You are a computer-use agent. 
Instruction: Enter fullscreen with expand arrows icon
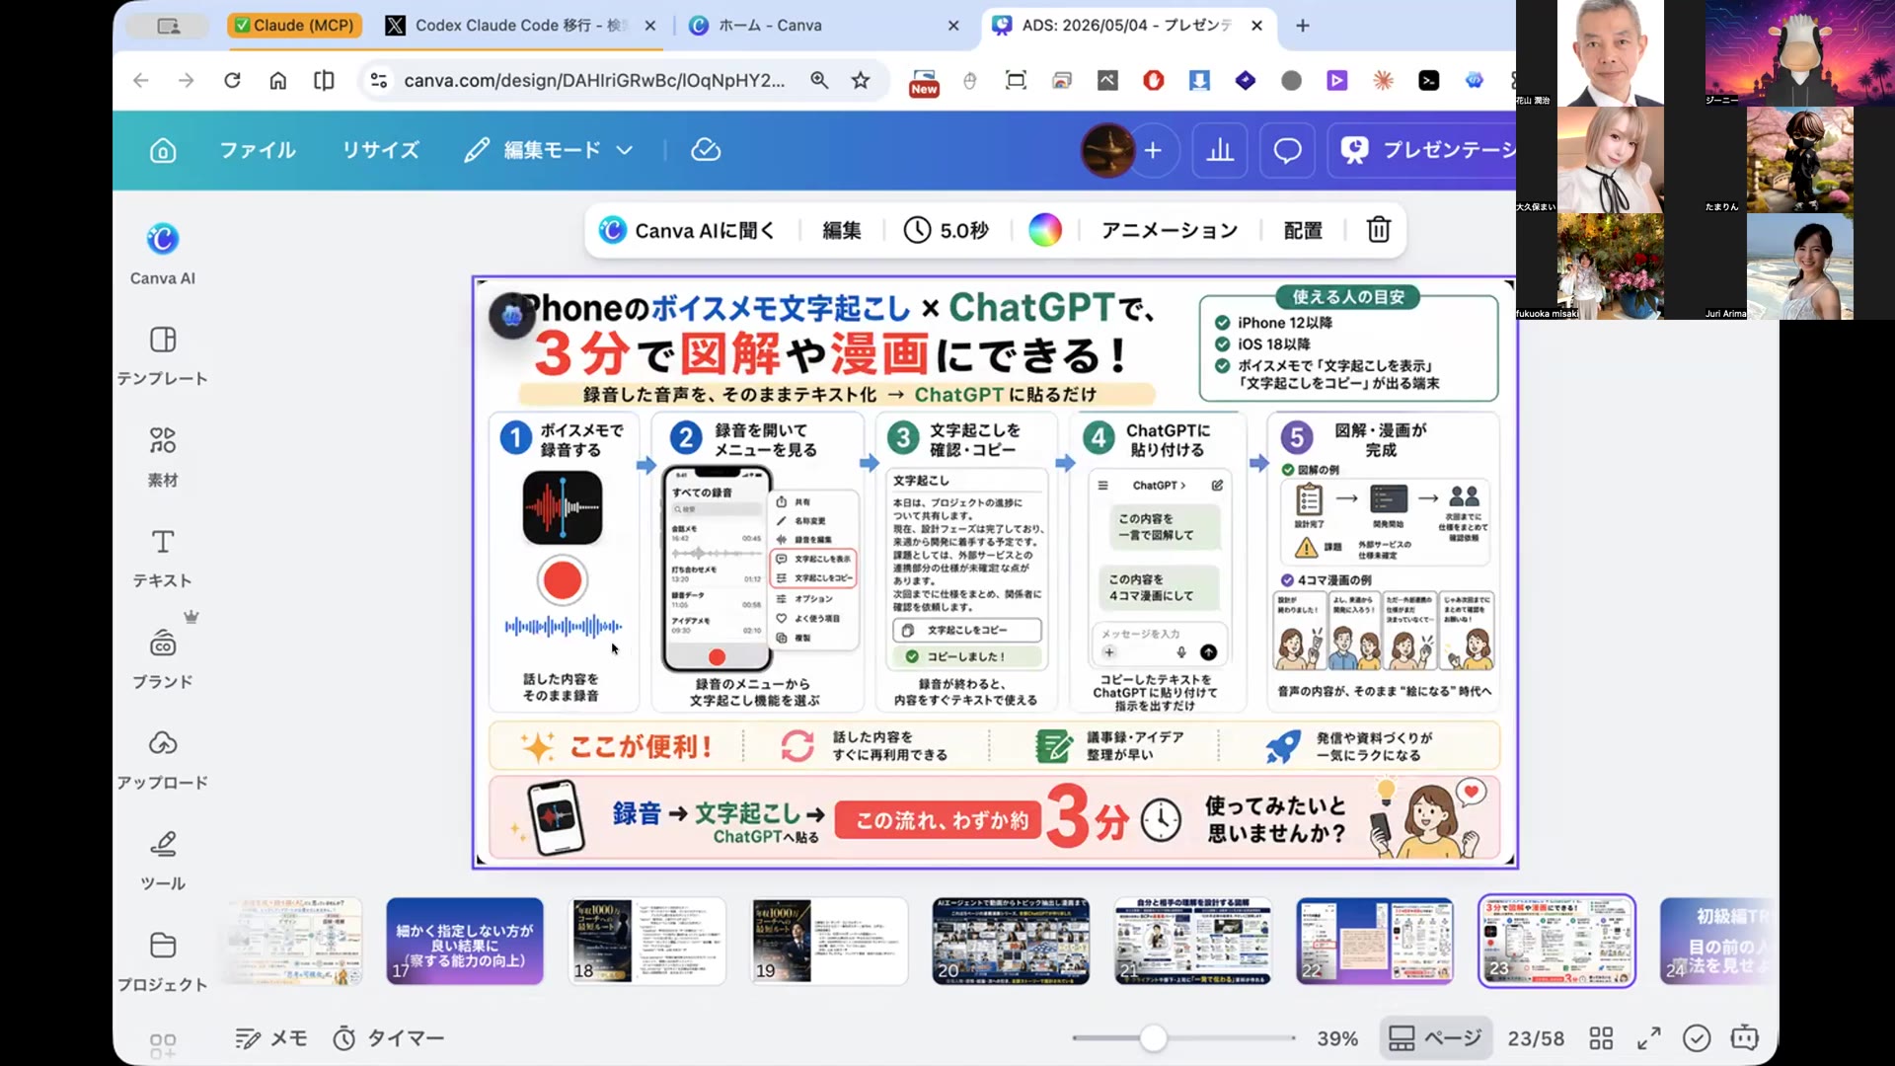pyautogui.click(x=1648, y=1038)
